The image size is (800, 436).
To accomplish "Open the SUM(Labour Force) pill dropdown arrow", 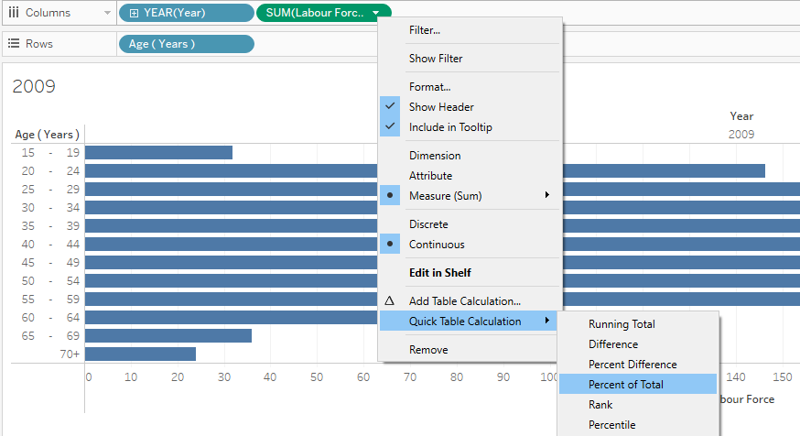I will pyautogui.click(x=377, y=13).
